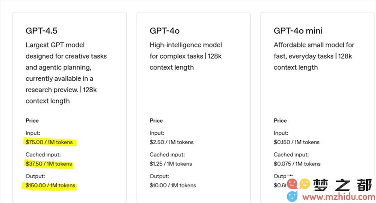This screenshot has height=203, width=376.
Task: Click the yellow smiley face watermark icon
Action: pyautogui.click(x=305, y=184)
